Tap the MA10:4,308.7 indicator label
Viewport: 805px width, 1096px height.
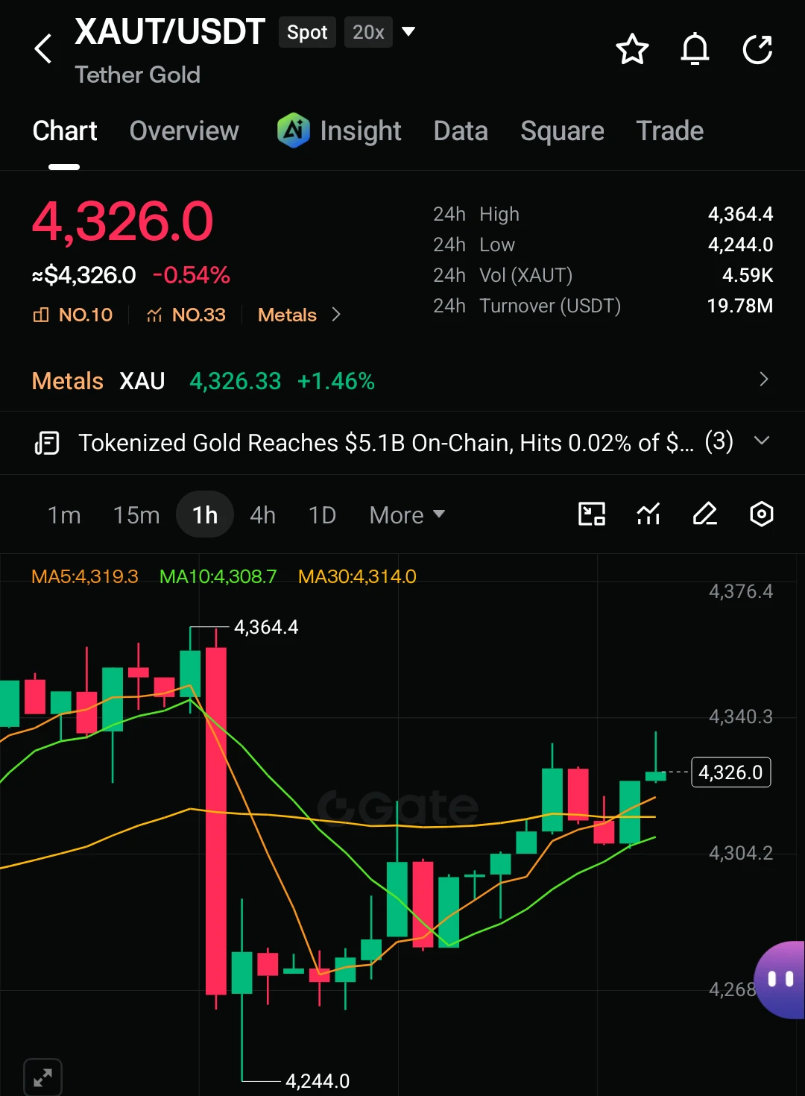(x=218, y=576)
